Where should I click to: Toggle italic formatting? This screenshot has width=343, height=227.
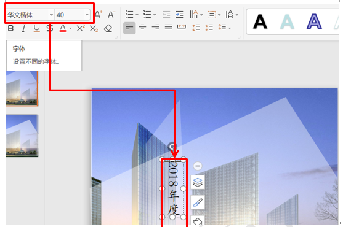[x=23, y=28]
